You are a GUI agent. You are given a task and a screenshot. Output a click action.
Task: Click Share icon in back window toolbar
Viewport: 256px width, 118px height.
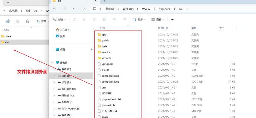[x=18, y=21]
